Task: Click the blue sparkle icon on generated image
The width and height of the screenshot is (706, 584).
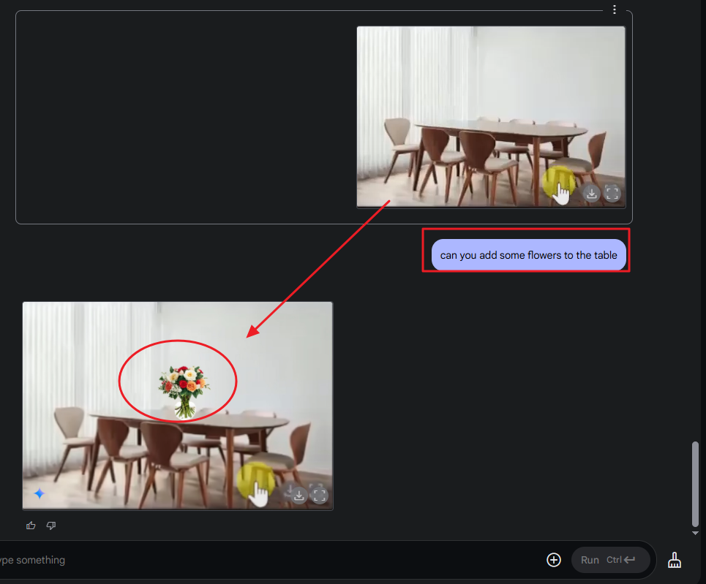Action: [x=40, y=493]
